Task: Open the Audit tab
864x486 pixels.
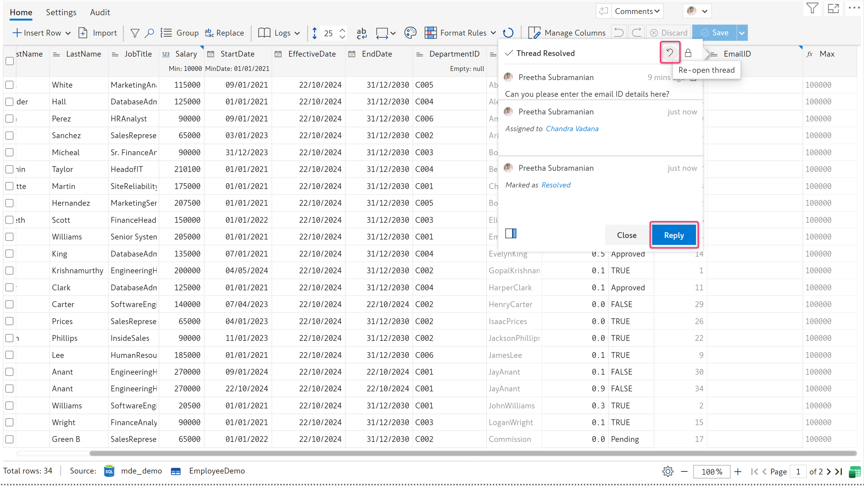Action: pyautogui.click(x=100, y=12)
